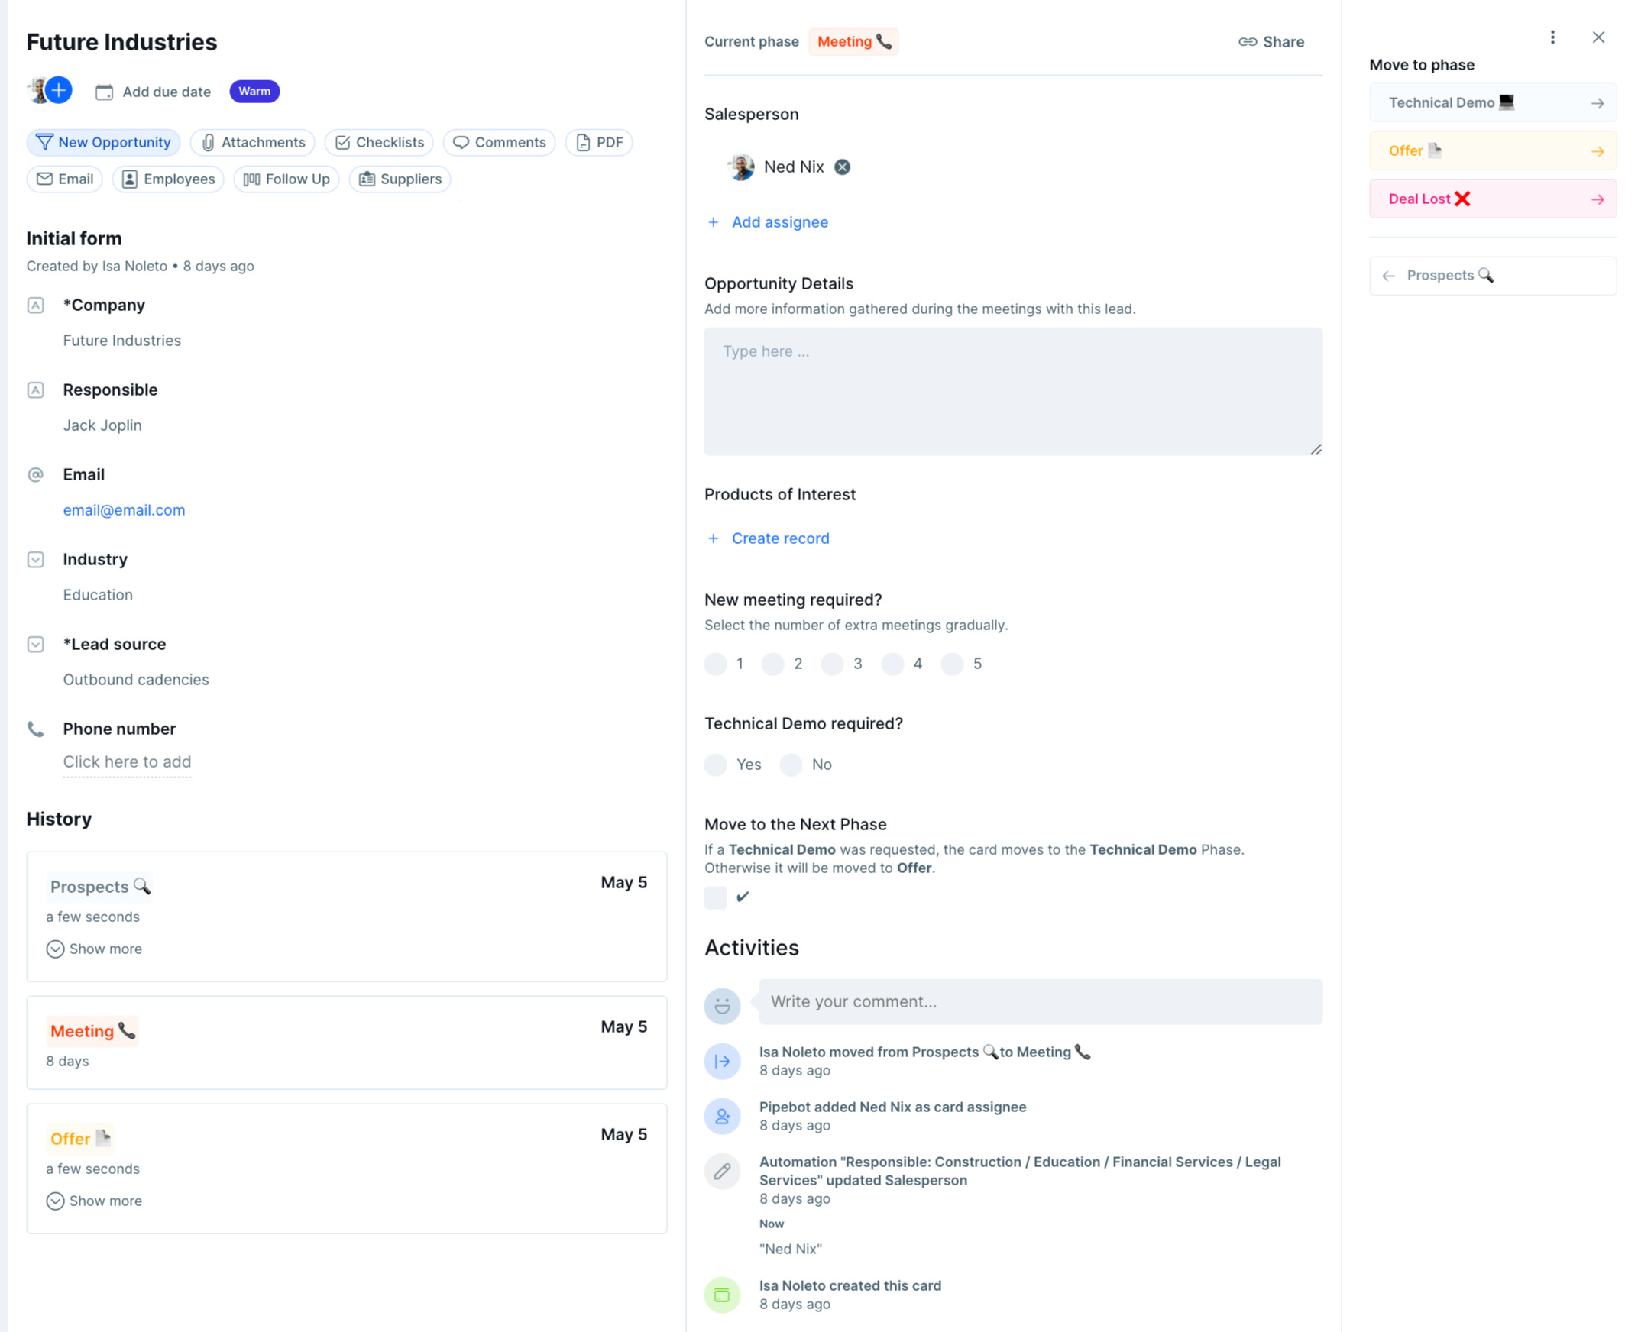Click the arrow on Deal Lost phase

1597,199
